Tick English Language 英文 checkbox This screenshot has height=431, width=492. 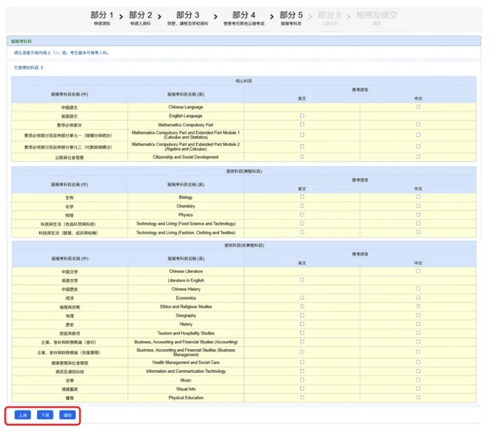point(302,116)
